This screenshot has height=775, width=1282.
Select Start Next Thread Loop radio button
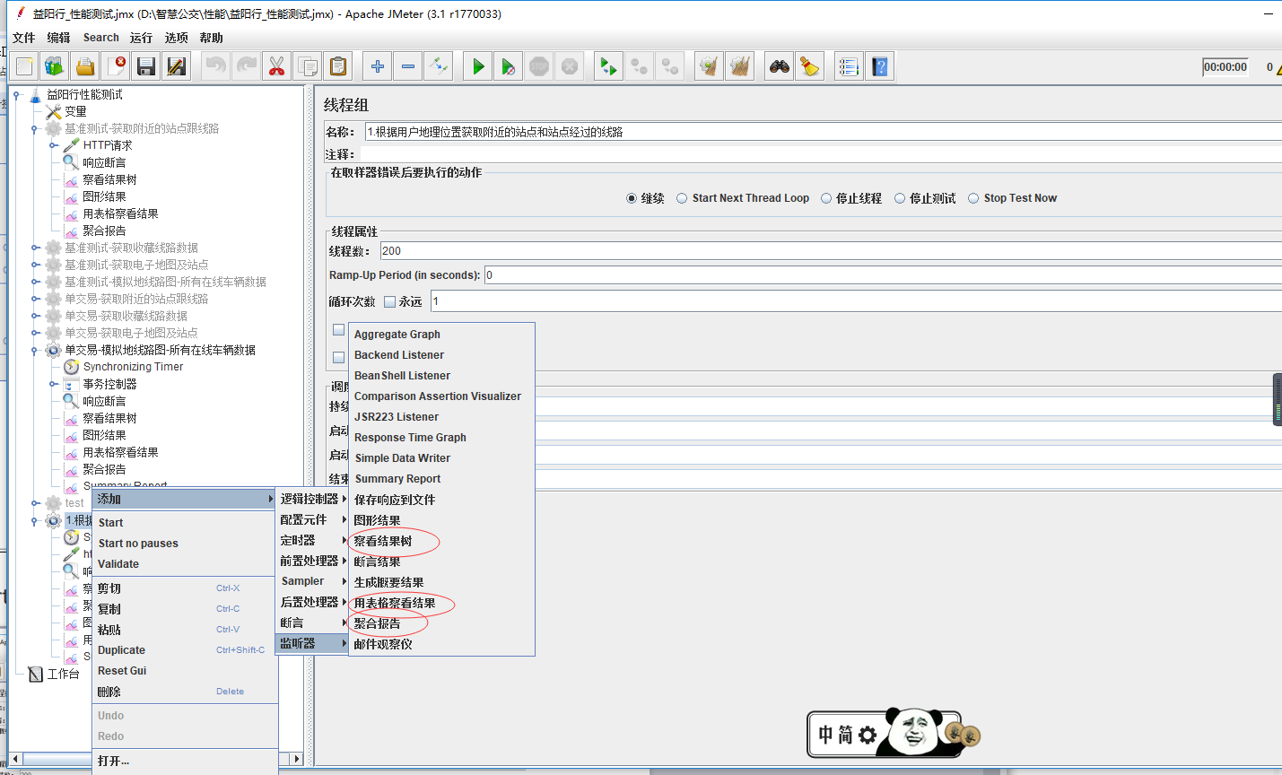682,198
